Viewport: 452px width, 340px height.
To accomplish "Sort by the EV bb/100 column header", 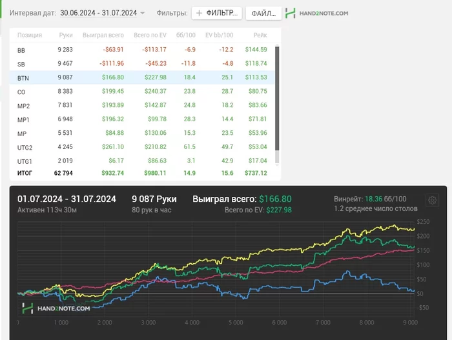I will pos(219,35).
